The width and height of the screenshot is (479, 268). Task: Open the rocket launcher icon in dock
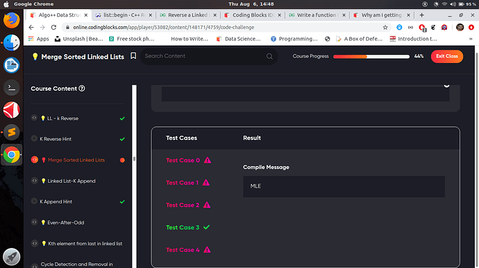[12, 257]
